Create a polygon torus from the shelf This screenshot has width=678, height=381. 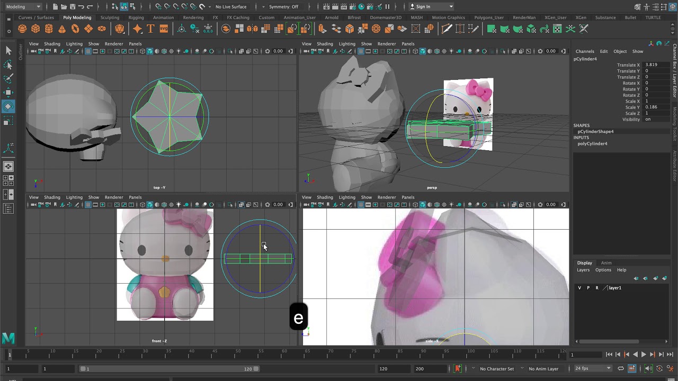click(x=75, y=29)
